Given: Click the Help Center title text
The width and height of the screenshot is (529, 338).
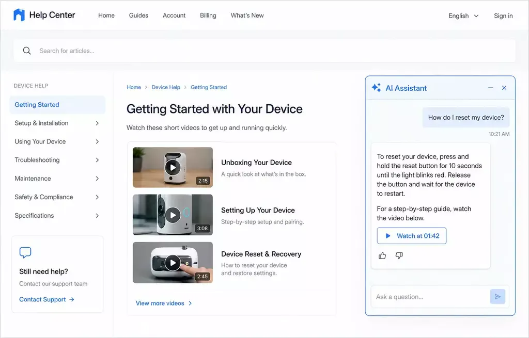Looking at the screenshot, I should tap(52, 15).
